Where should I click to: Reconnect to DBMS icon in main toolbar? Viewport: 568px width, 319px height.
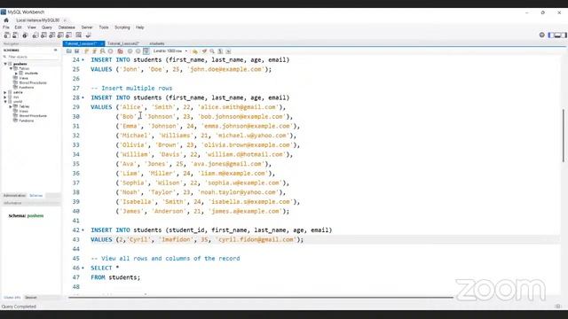[x=88, y=35]
